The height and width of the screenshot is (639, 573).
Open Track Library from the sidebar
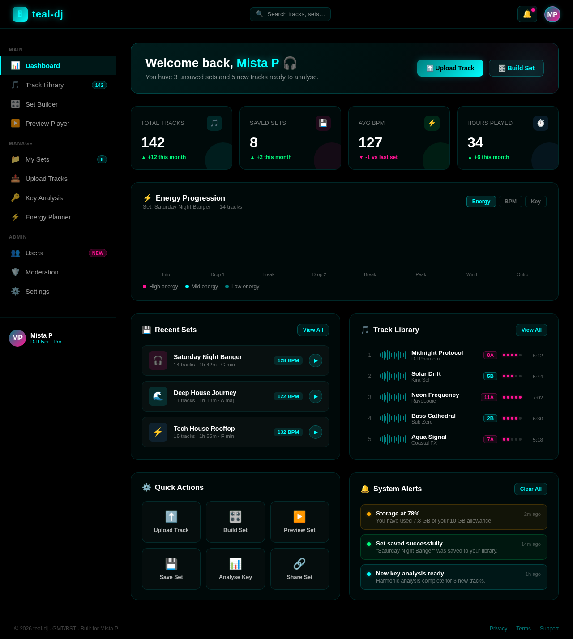click(x=45, y=85)
